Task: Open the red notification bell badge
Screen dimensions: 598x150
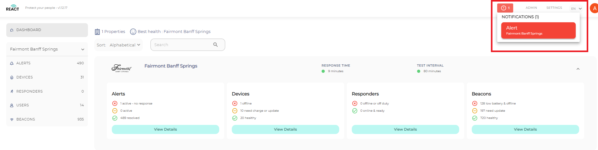Action: (505, 8)
